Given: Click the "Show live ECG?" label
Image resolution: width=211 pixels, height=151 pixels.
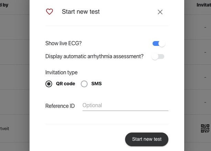Looking at the screenshot, I should (64, 43).
